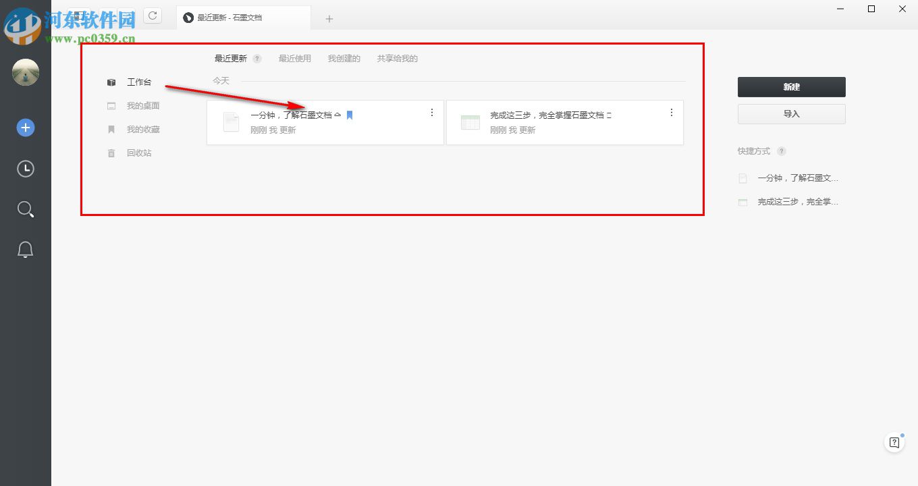
Task: Click the blue plus create button
Action: point(26,128)
